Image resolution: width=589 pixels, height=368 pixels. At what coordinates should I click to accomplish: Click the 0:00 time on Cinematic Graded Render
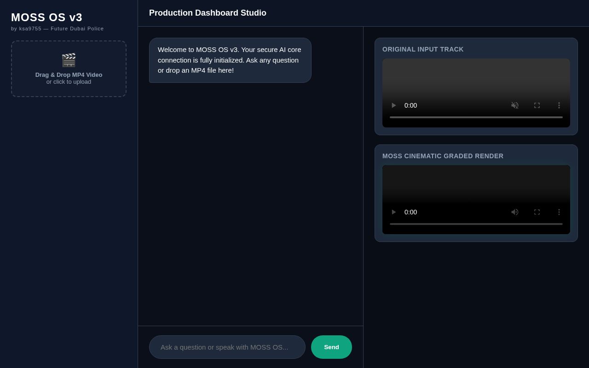(410, 212)
